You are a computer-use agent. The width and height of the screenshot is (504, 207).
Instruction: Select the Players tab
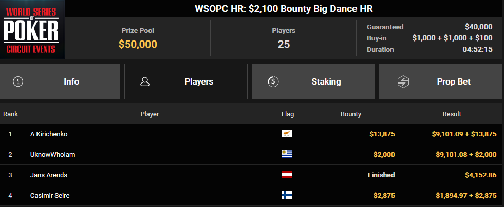coord(186,81)
